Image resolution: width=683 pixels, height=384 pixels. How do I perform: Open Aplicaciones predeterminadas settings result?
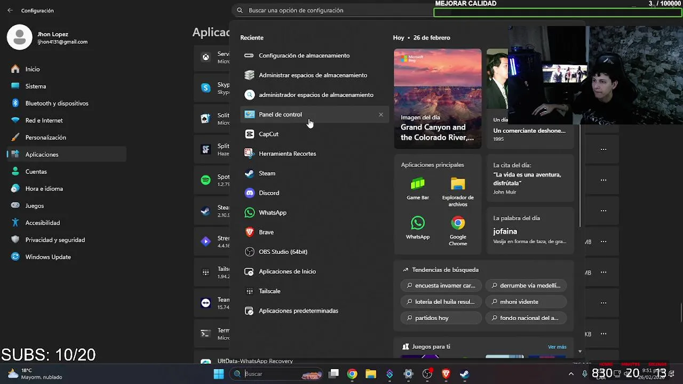314,310
